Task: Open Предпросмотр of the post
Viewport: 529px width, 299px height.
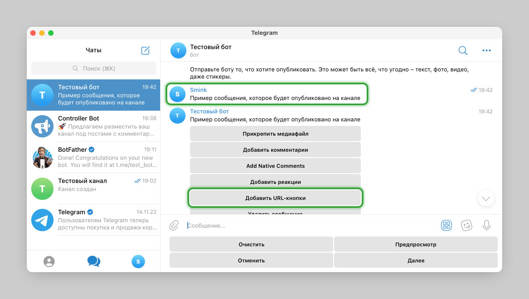Action: click(x=416, y=244)
